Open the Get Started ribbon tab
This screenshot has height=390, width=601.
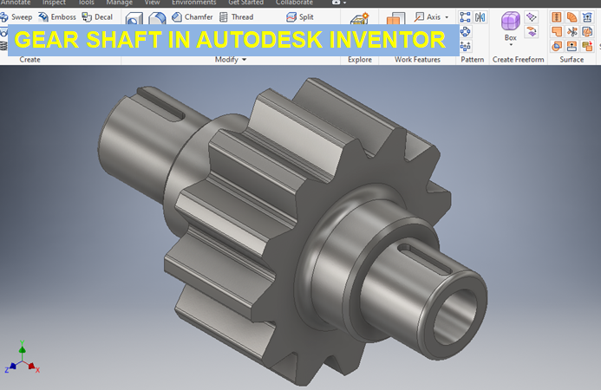246,3
